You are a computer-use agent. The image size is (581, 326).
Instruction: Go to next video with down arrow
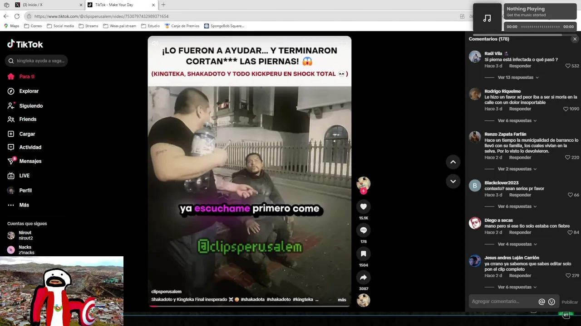tap(453, 181)
